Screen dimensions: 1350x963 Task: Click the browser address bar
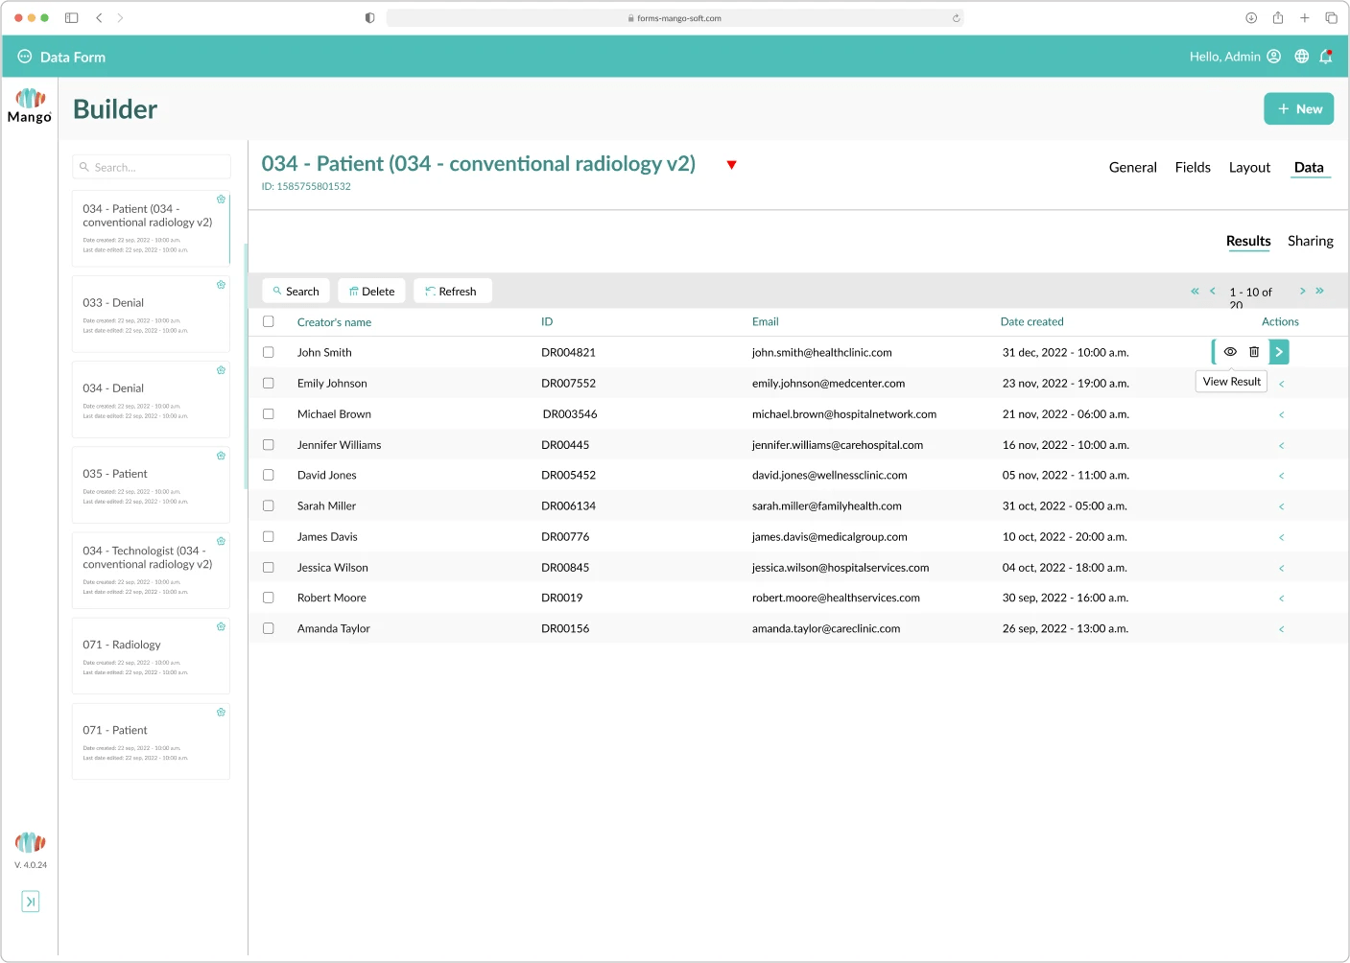(x=675, y=18)
